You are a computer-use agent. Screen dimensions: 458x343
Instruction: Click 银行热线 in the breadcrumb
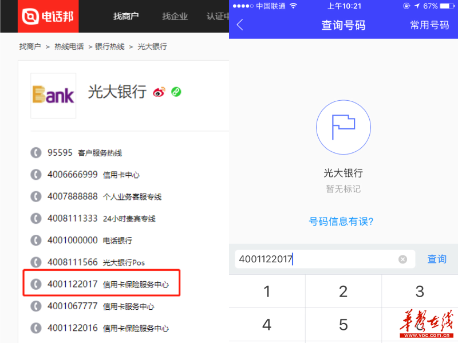pos(109,46)
